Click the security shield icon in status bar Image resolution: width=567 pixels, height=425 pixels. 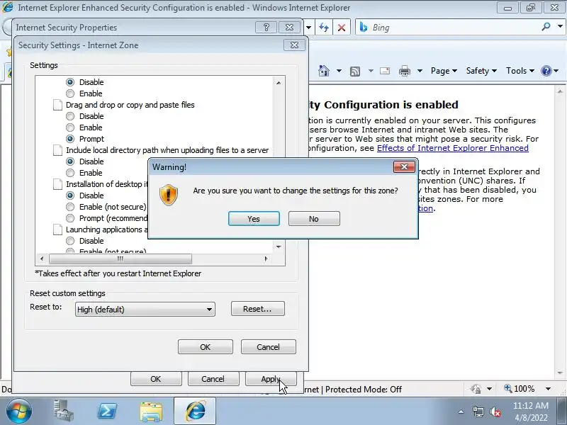click(x=476, y=389)
